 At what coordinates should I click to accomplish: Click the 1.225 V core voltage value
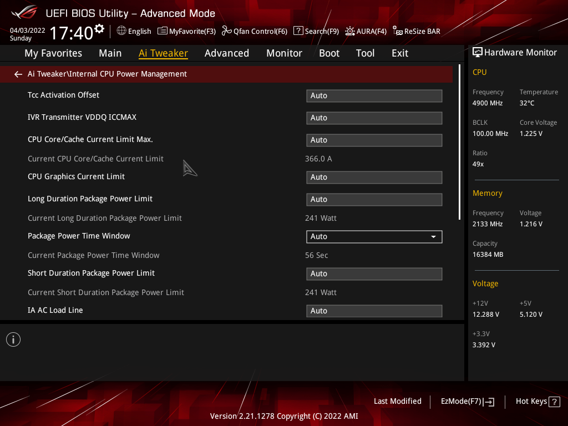tap(531, 134)
